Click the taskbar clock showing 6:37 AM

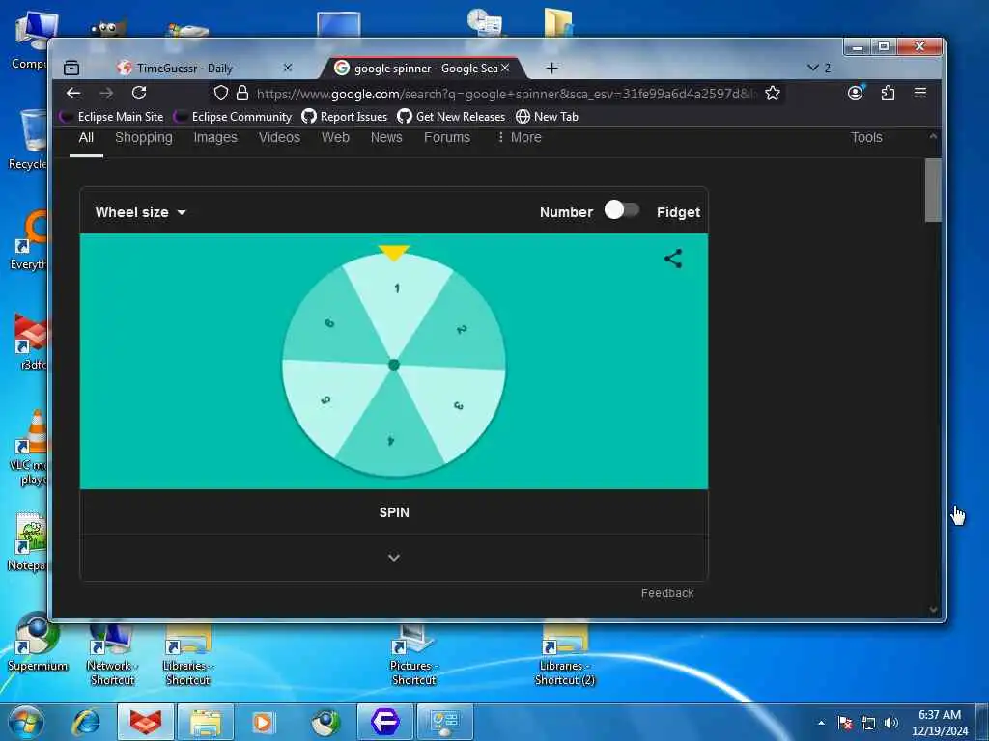coord(940,723)
